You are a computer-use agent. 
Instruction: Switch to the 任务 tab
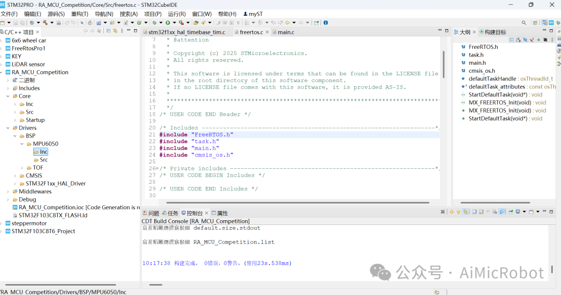(x=170, y=213)
